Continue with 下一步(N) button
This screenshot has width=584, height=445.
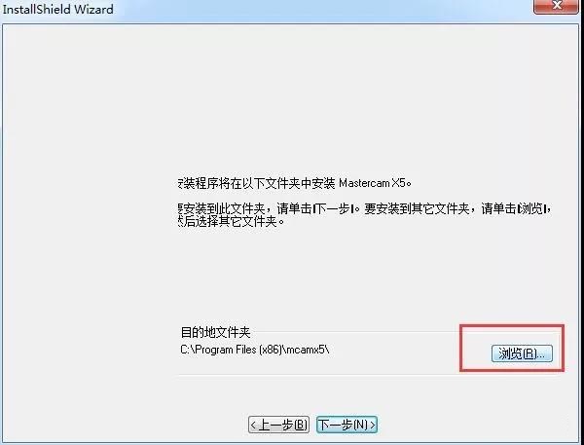click(x=347, y=425)
